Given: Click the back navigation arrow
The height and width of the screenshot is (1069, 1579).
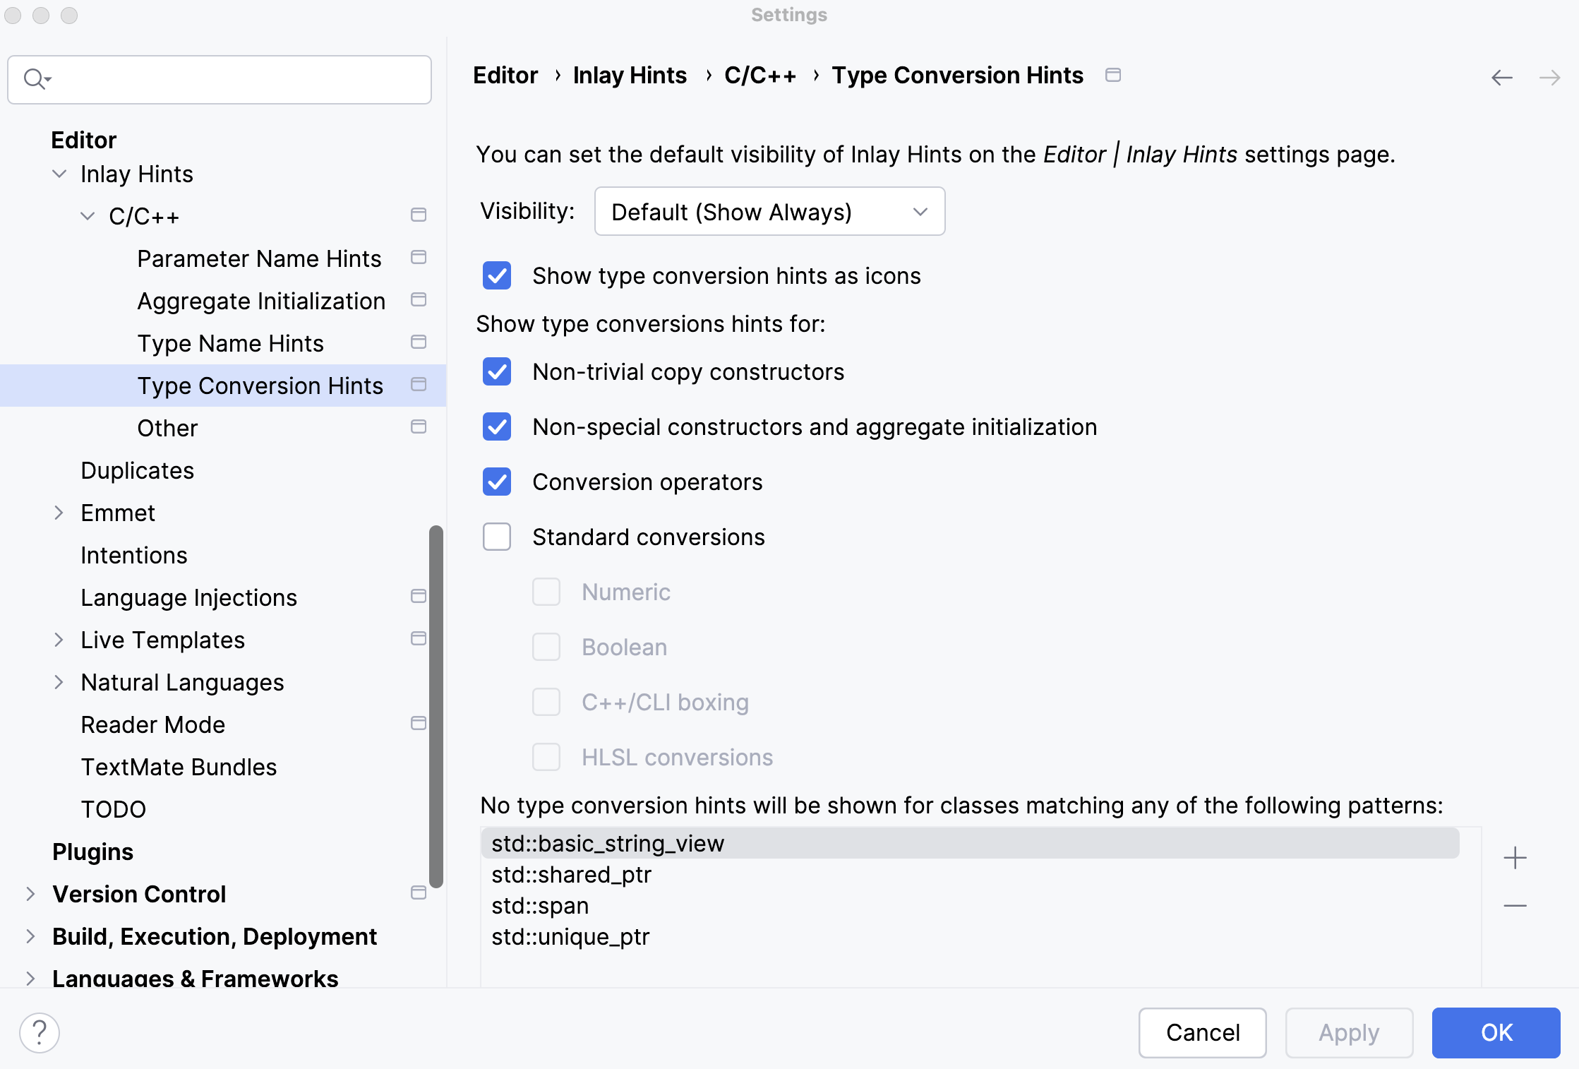Looking at the screenshot, I should coord(1501,78).
